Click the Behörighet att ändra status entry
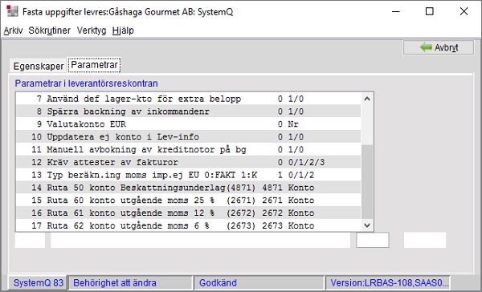Image resolution: width=482 pixels, height=292 pixels. (130, 283)
